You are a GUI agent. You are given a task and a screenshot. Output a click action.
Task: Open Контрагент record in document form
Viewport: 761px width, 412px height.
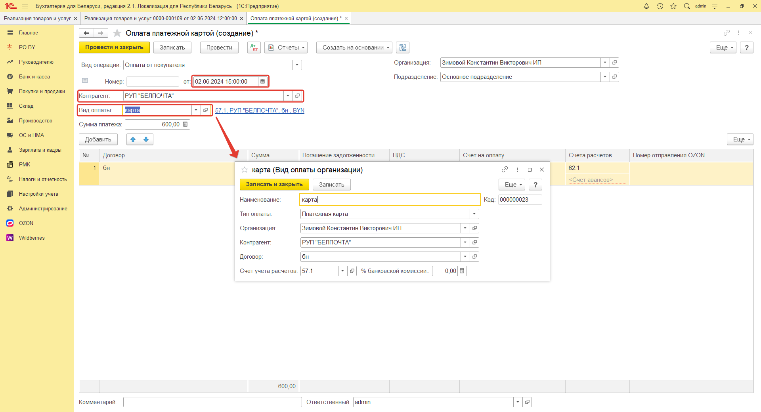click(297, 96)
